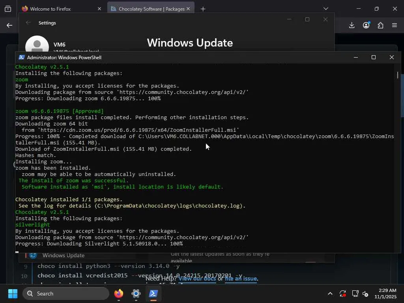Click the Windows Update restart tray icon

tap(343, 294)
